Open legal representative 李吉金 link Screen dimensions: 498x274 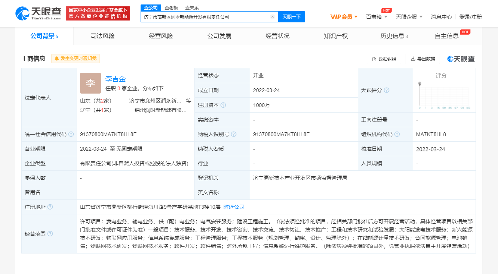click(116, 79)
